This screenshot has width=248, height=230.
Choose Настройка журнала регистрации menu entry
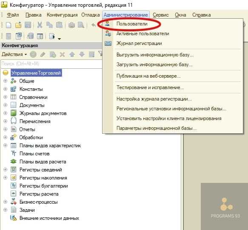172,99
